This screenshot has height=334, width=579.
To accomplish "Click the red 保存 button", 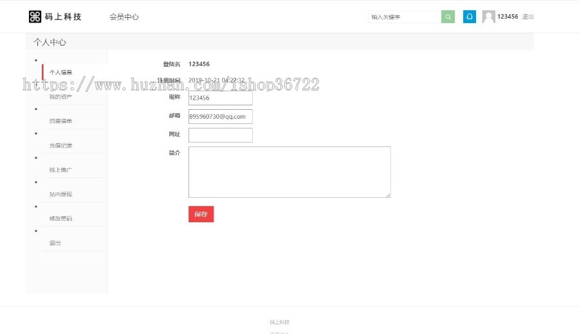I will (x=201, y=214).
